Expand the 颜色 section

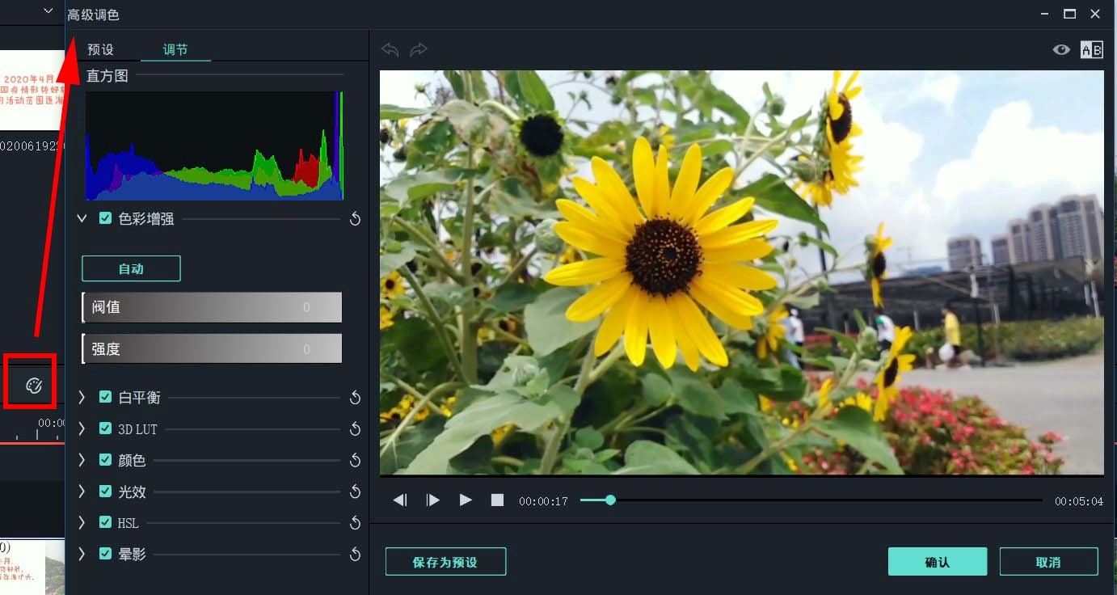[82, 460]
